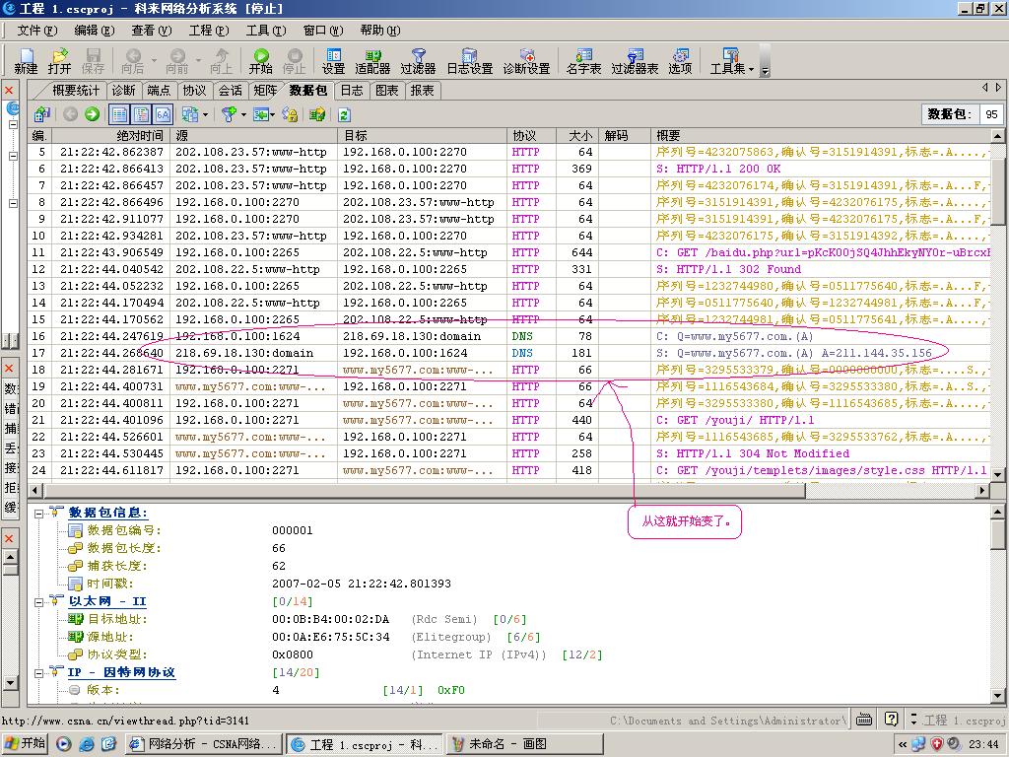Open the 名字表 name table icon
This screenshot has width=1009, height=757.
pos(583,61)
